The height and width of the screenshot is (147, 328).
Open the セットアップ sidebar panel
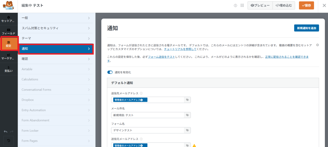(8, 19)
